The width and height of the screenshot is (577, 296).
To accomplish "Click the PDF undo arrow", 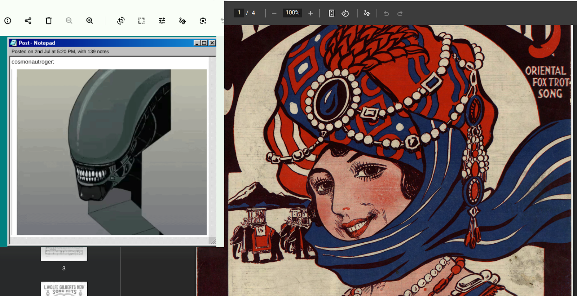I will pos(386,13).
